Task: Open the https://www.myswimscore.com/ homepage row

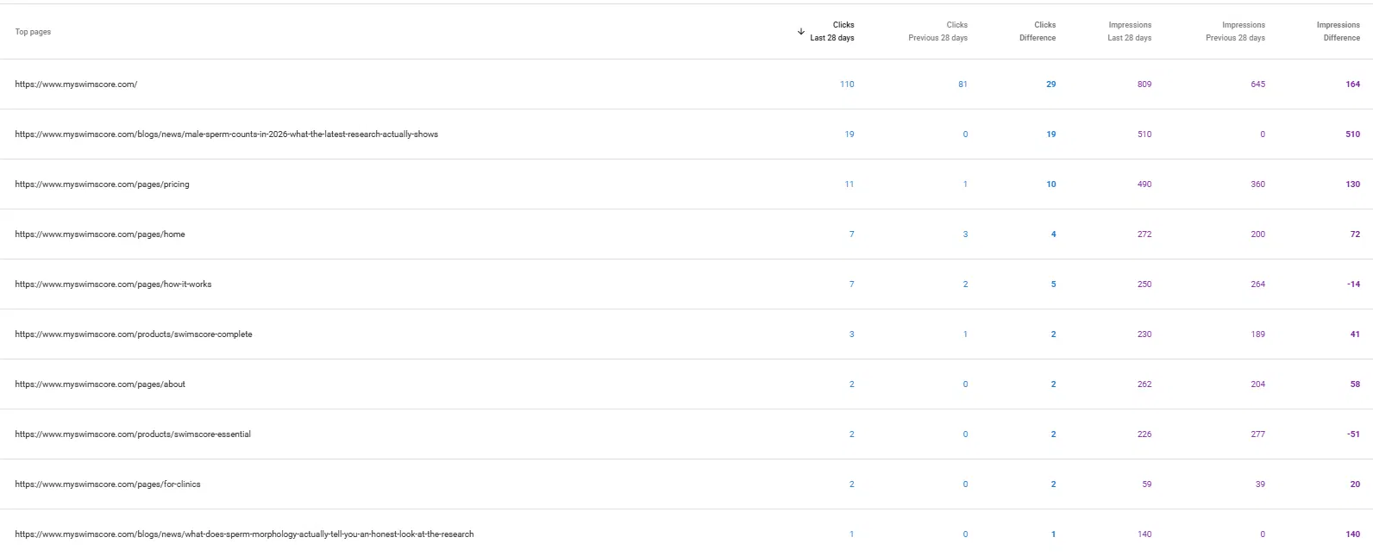Action: (686, 84)
